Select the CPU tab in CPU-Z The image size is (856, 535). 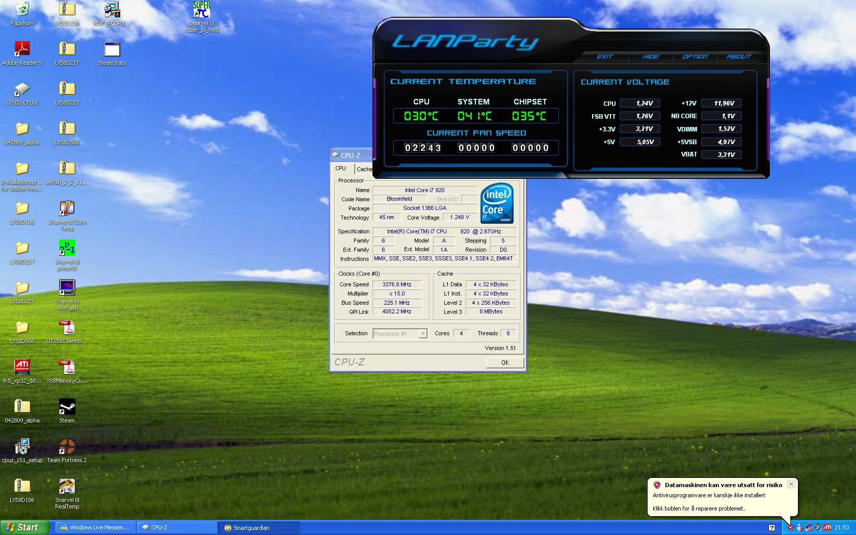tap(341, 169)
